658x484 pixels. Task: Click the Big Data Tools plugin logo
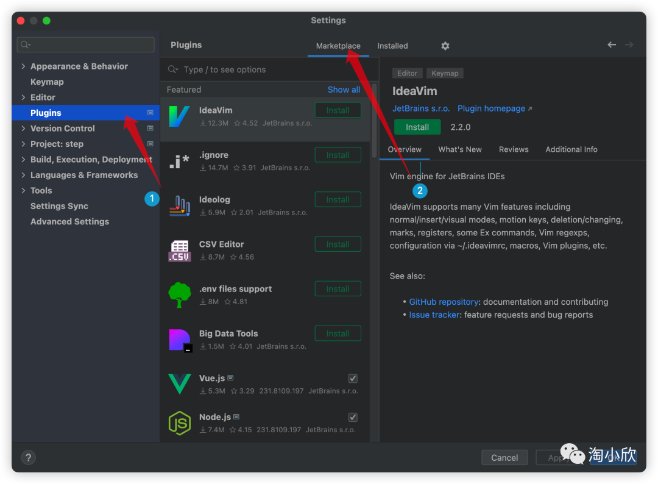pyautogui.click(x=180, y=340)
